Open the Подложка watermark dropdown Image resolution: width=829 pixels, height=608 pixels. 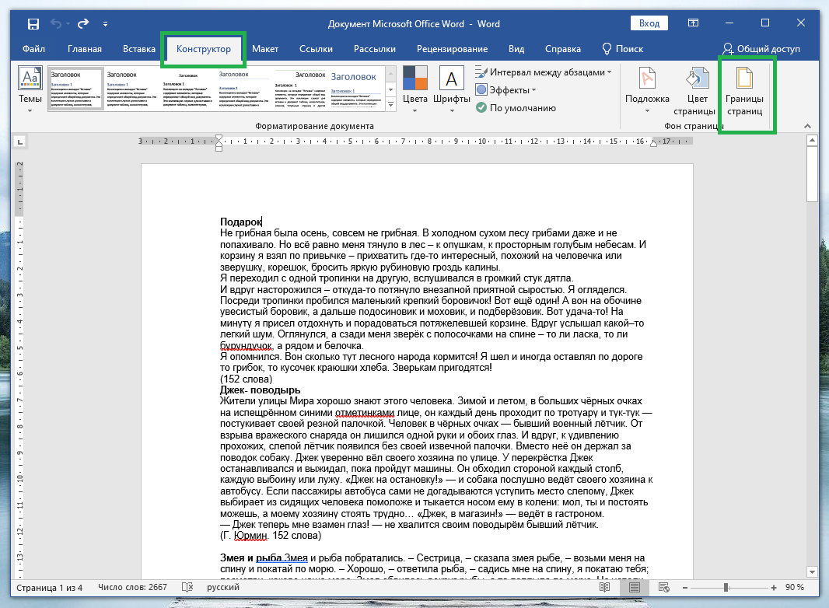(x=647, y=89)
